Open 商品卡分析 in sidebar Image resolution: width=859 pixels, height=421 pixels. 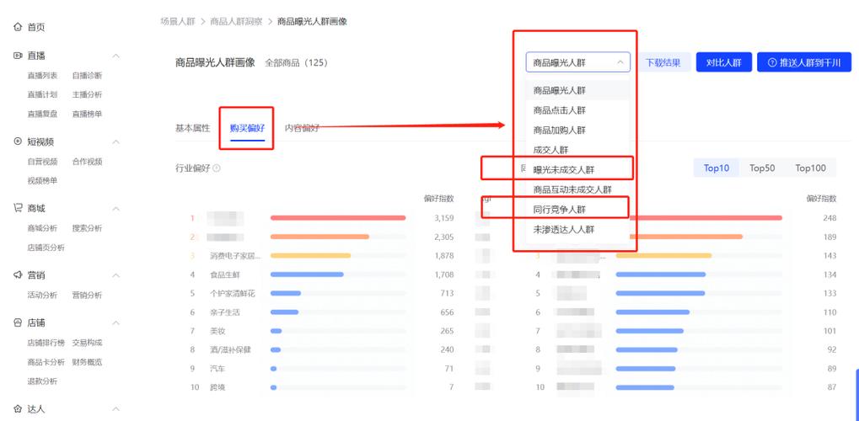pos(46,362)
